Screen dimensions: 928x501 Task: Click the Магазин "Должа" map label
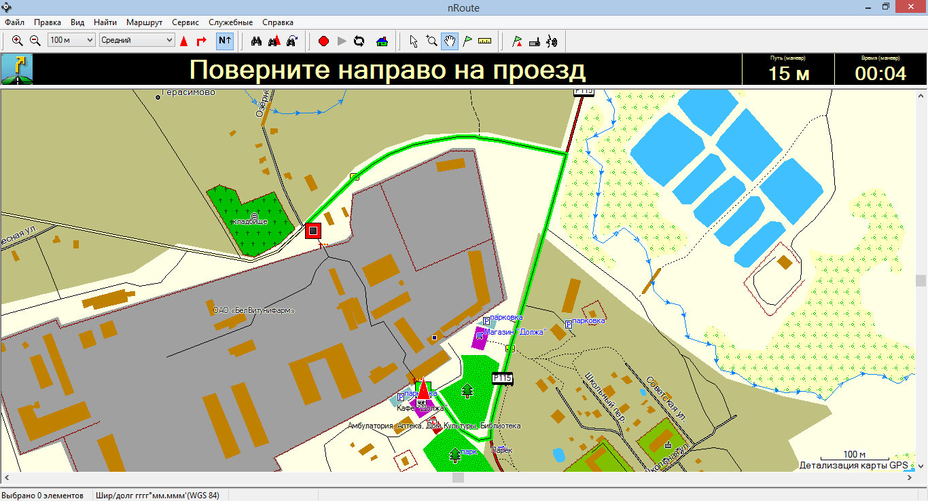coord(515,332)
